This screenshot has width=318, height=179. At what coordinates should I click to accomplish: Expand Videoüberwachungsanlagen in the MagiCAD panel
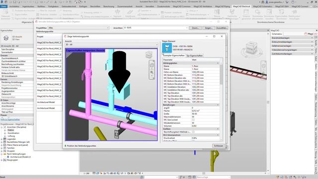(x=292, y=50)
